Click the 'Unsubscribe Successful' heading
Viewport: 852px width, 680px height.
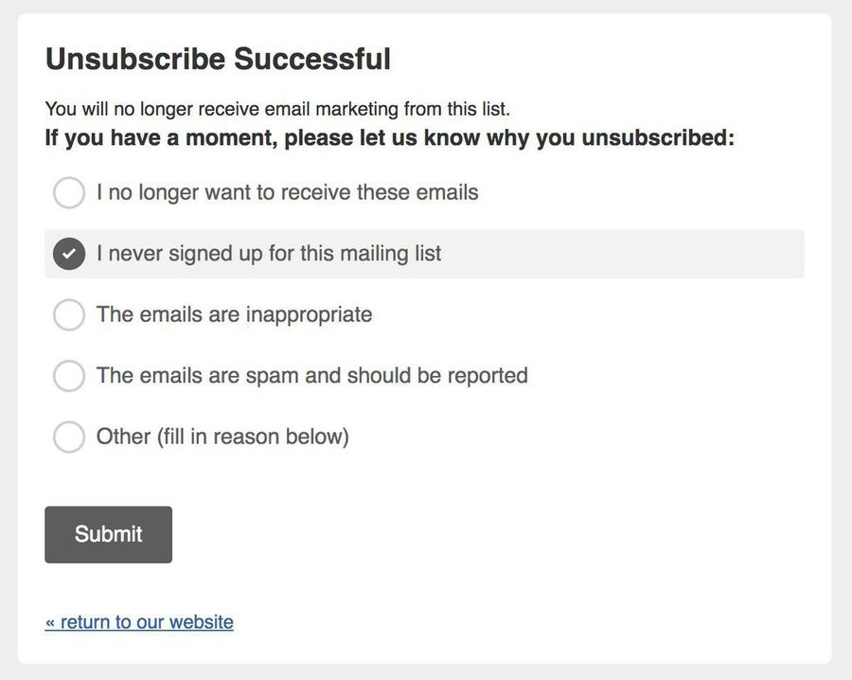(218, 59)
